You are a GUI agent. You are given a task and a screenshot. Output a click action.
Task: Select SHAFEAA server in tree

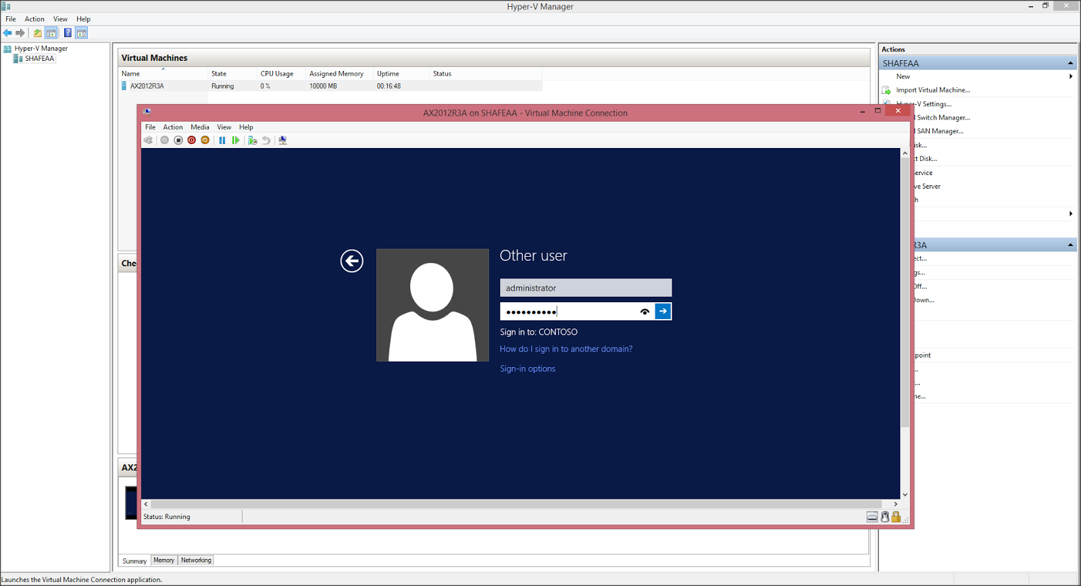[x=39, y=59]
